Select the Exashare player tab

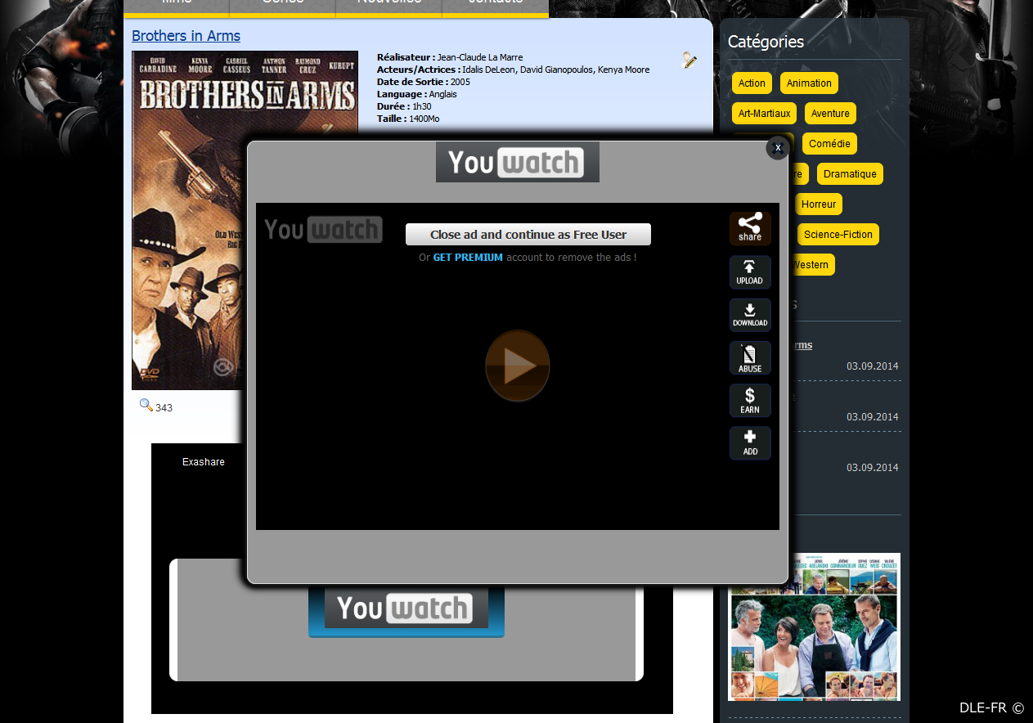click(x=203, y=462)
